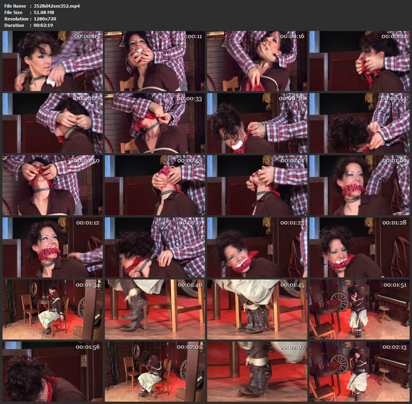Pick the thumbnail marked 00:01:28
The width and height of the screenshot is (412, 404).
click(x=359, y=247)
